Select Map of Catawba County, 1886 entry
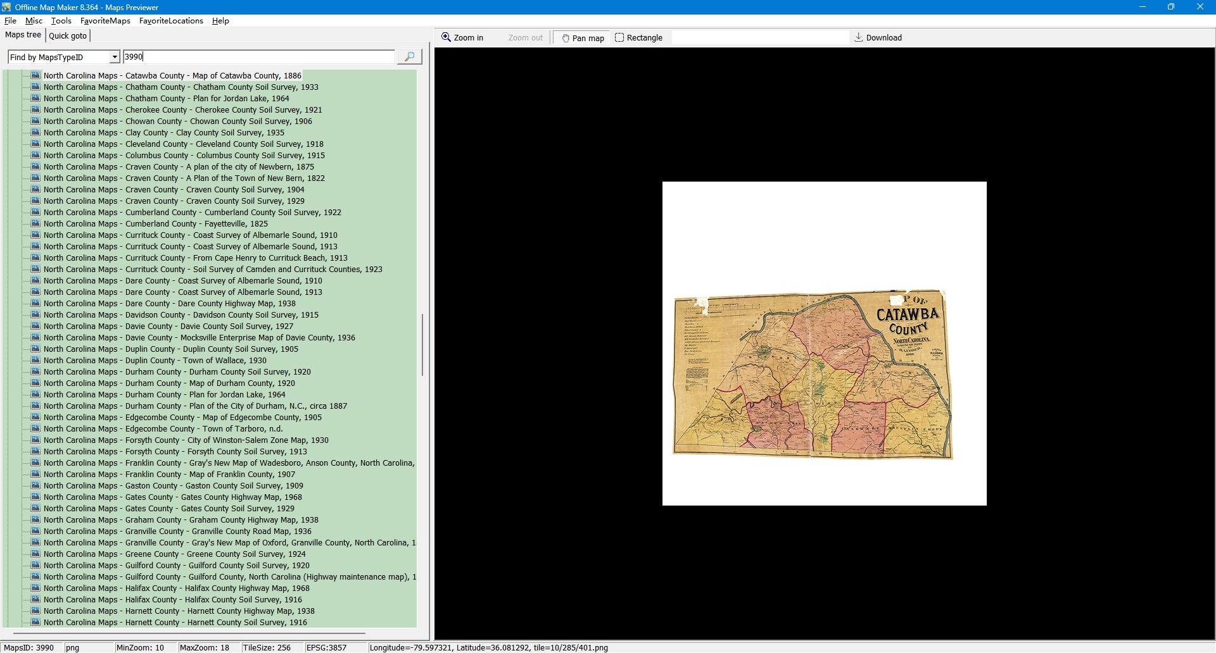1216x653 pixels. (x=172, y=76)
